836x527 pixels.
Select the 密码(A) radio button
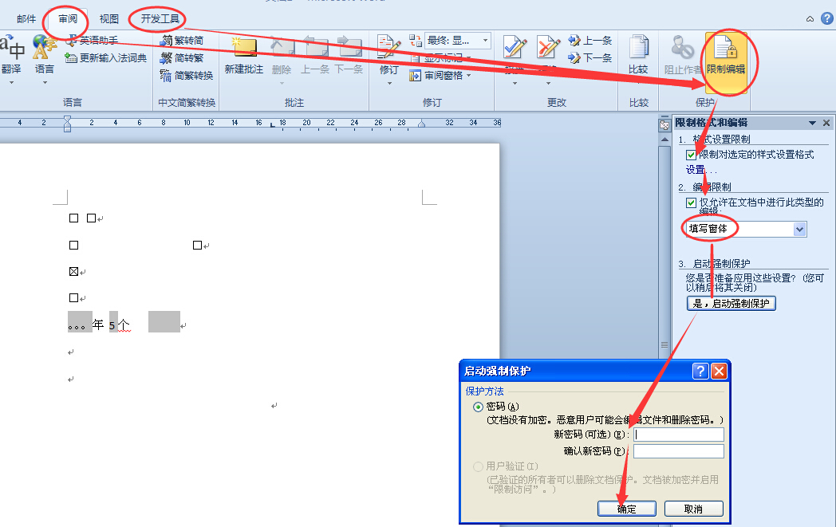click(x=479, y=407)
